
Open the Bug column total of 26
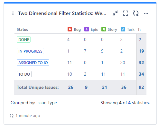[71, 87]
